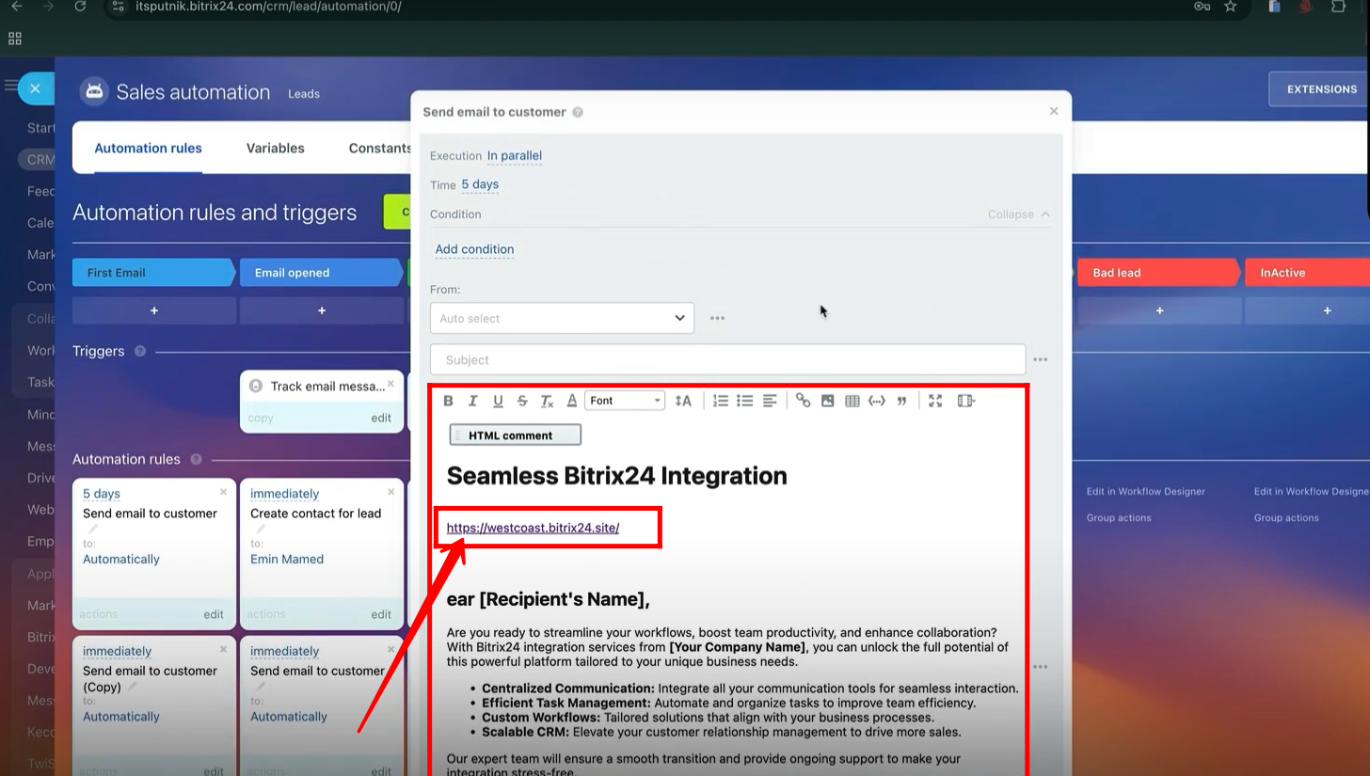Open help icon beside Automation rules heading
Viewport: 1370px width, 776px height.
coord(196,460)
